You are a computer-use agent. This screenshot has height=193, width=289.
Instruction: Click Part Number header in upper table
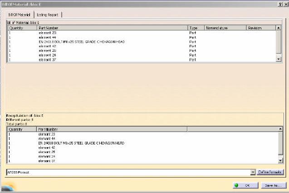[x=113, y=28]
